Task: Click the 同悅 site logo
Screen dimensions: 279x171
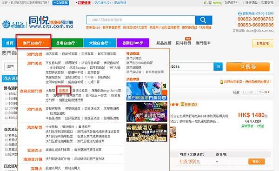Action: tap(51, 22)
